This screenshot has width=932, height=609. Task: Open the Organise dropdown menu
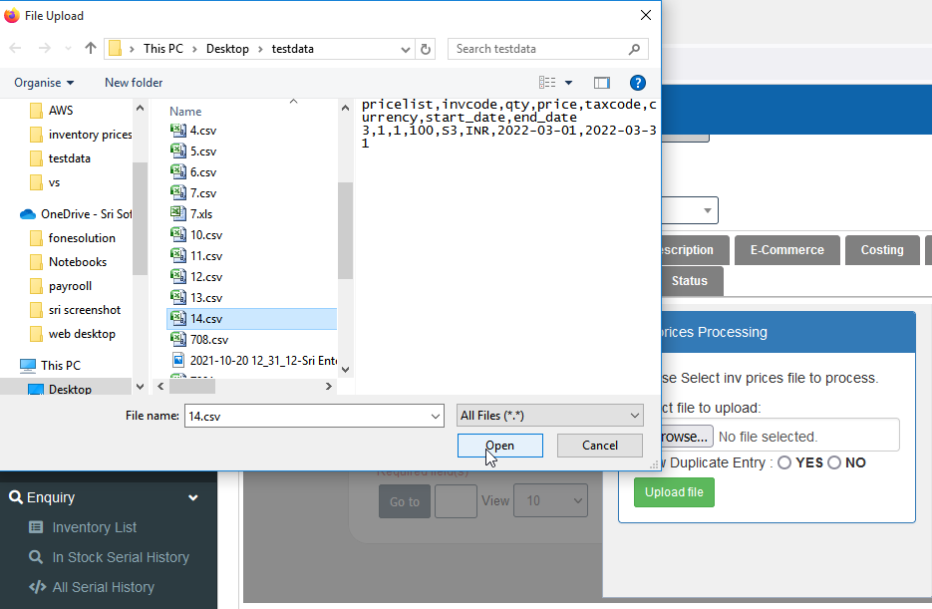[44, 83]
